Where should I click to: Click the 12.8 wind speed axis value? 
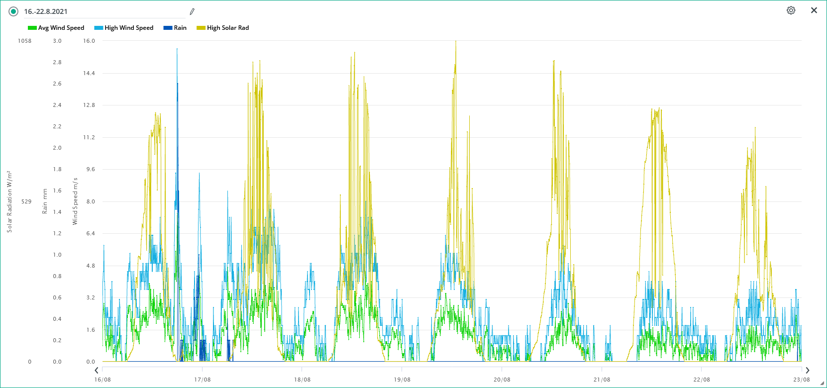tap(89, 105)
